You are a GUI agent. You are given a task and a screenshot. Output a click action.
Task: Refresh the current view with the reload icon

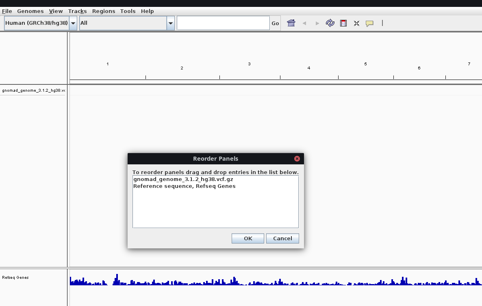pos(330,23)
